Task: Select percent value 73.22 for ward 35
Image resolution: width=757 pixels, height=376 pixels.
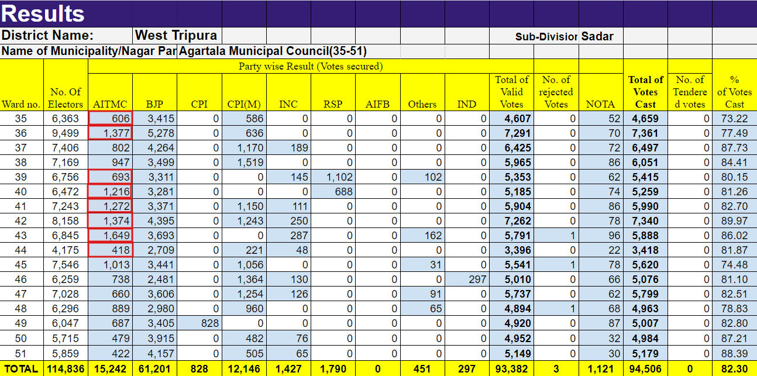Action: [734, 119]
